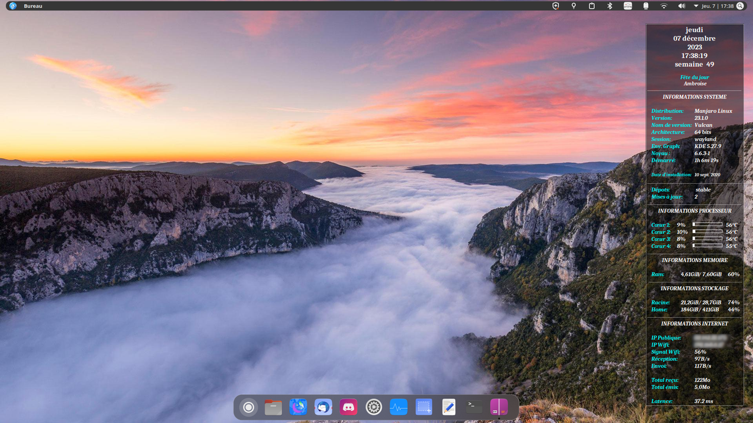Launch the partition manager from the dock
The width and height of the screenshot is (753, 423).
coord(499,407)
